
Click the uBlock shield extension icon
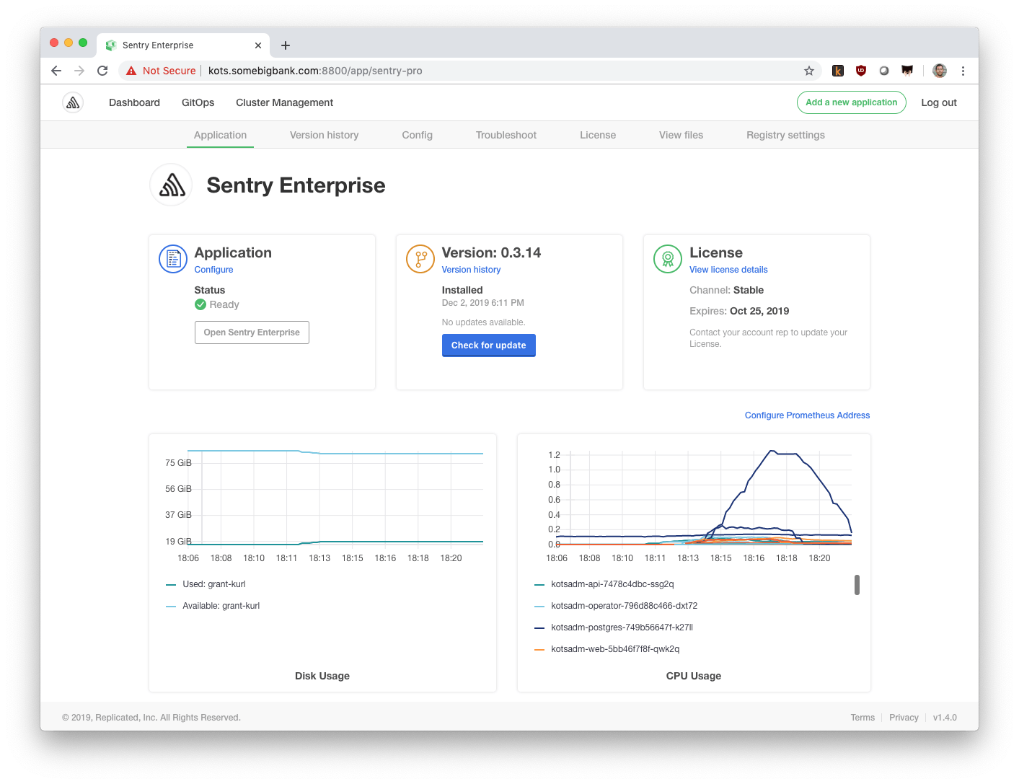861,71
